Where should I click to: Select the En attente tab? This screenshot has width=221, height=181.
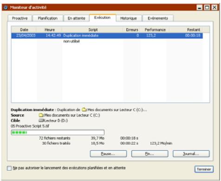(77, 18)
